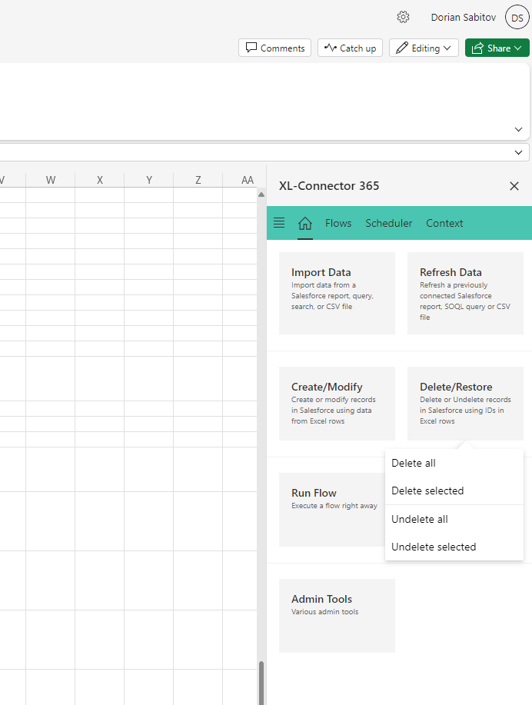532x705 pixels.
Task: Collapse the ribbon with the chevron
Action: 518,129
